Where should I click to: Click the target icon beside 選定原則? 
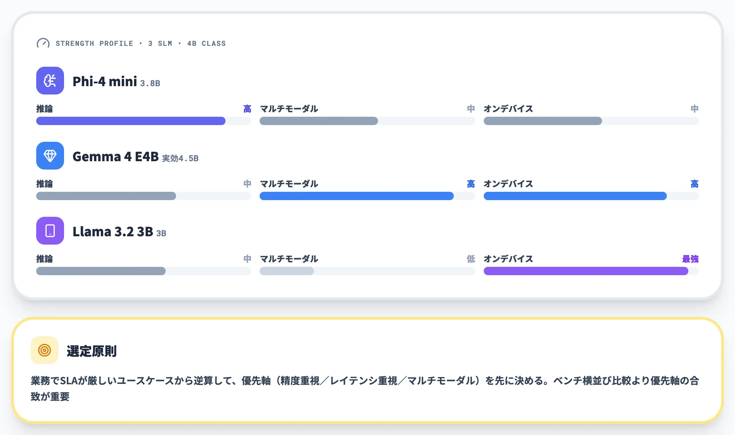point(45,350)
